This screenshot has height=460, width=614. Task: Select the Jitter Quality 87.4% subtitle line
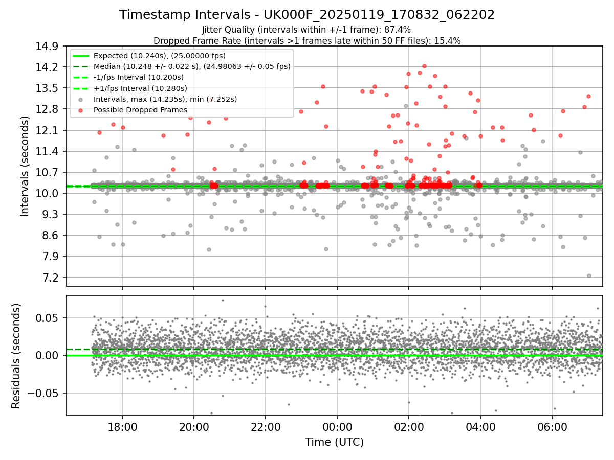pyautogui.click(x=306, y=30)
